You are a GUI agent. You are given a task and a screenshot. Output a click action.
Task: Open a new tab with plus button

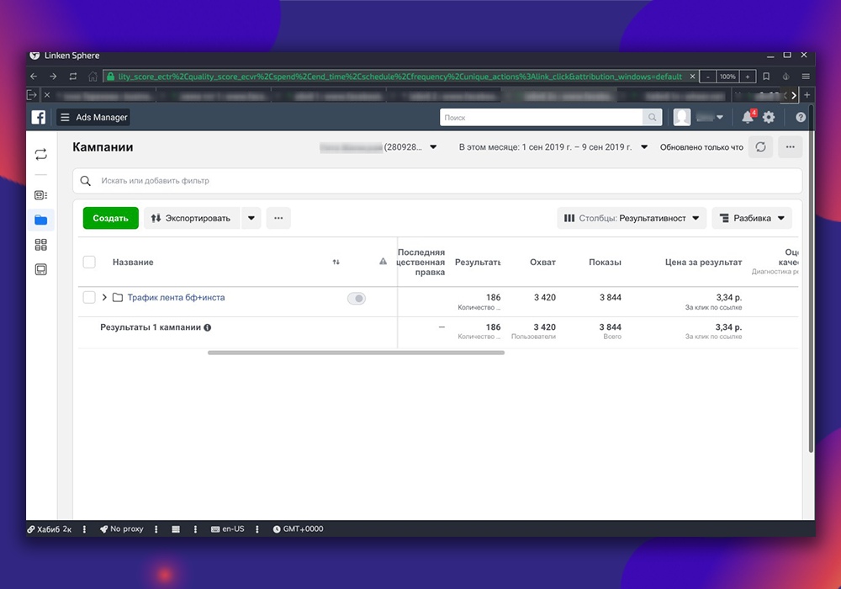click(807, 95)
